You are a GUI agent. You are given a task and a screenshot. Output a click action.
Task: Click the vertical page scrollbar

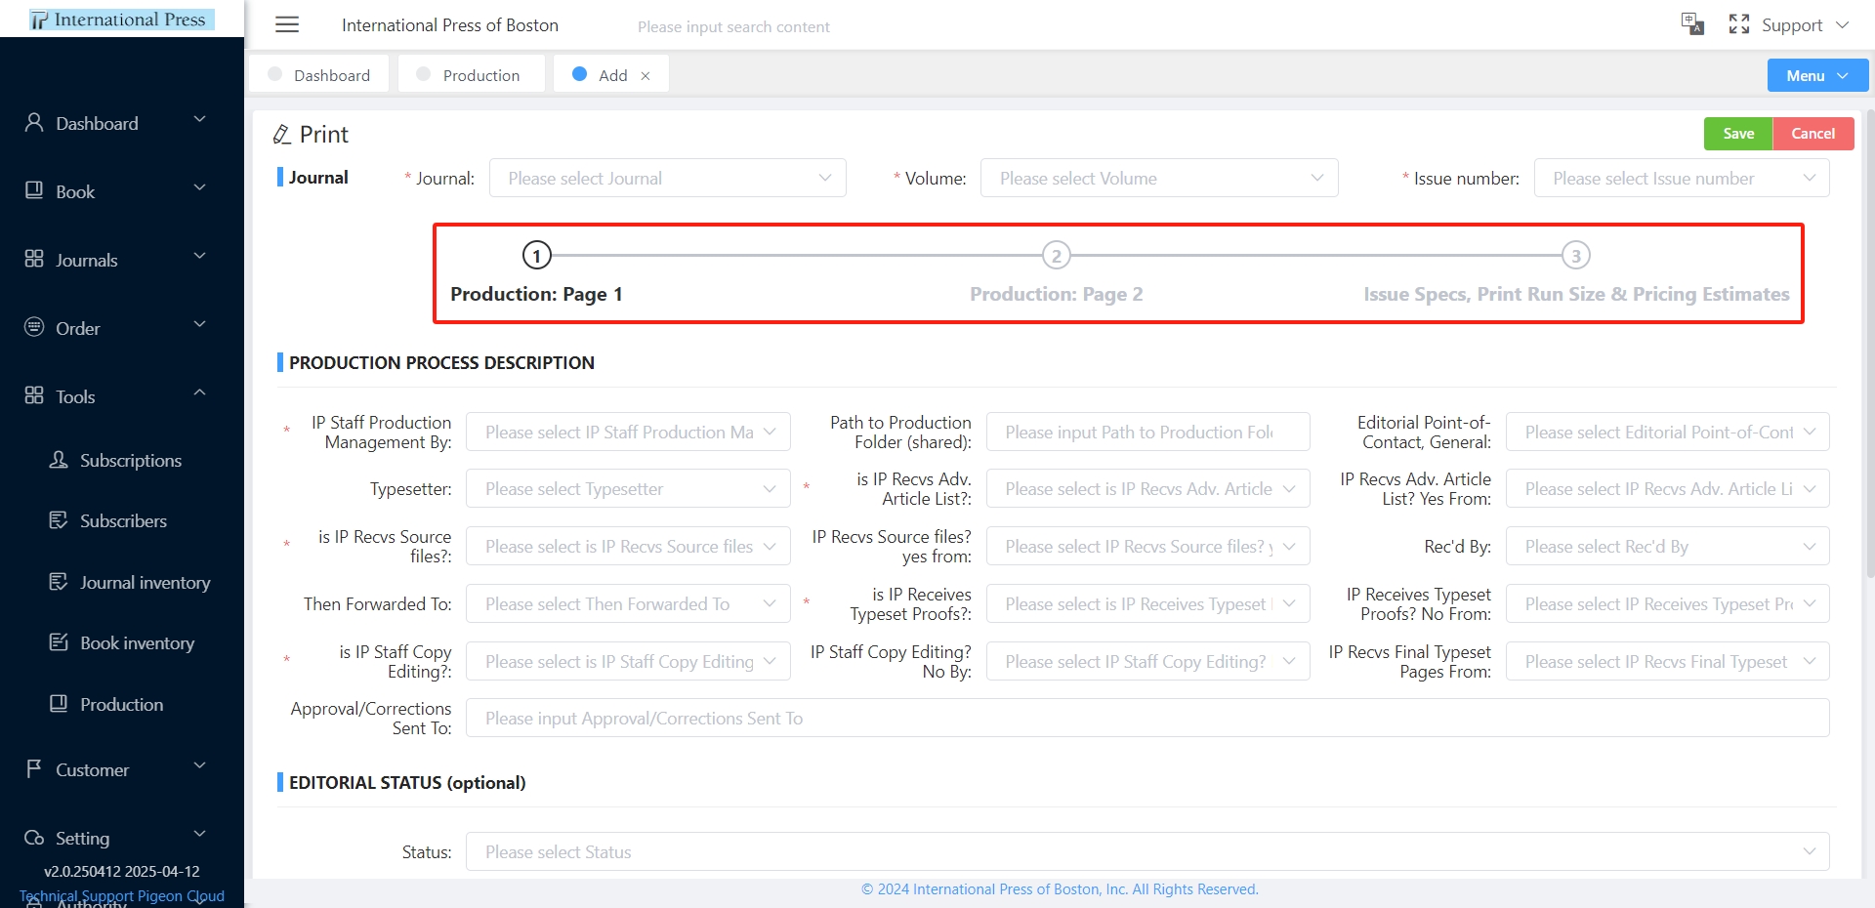(1870, 342)
